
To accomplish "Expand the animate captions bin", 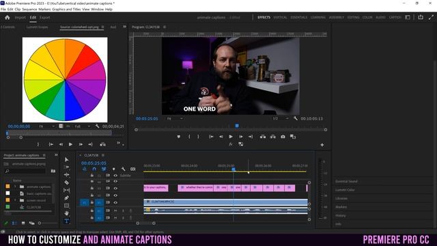I will [15, 187].
